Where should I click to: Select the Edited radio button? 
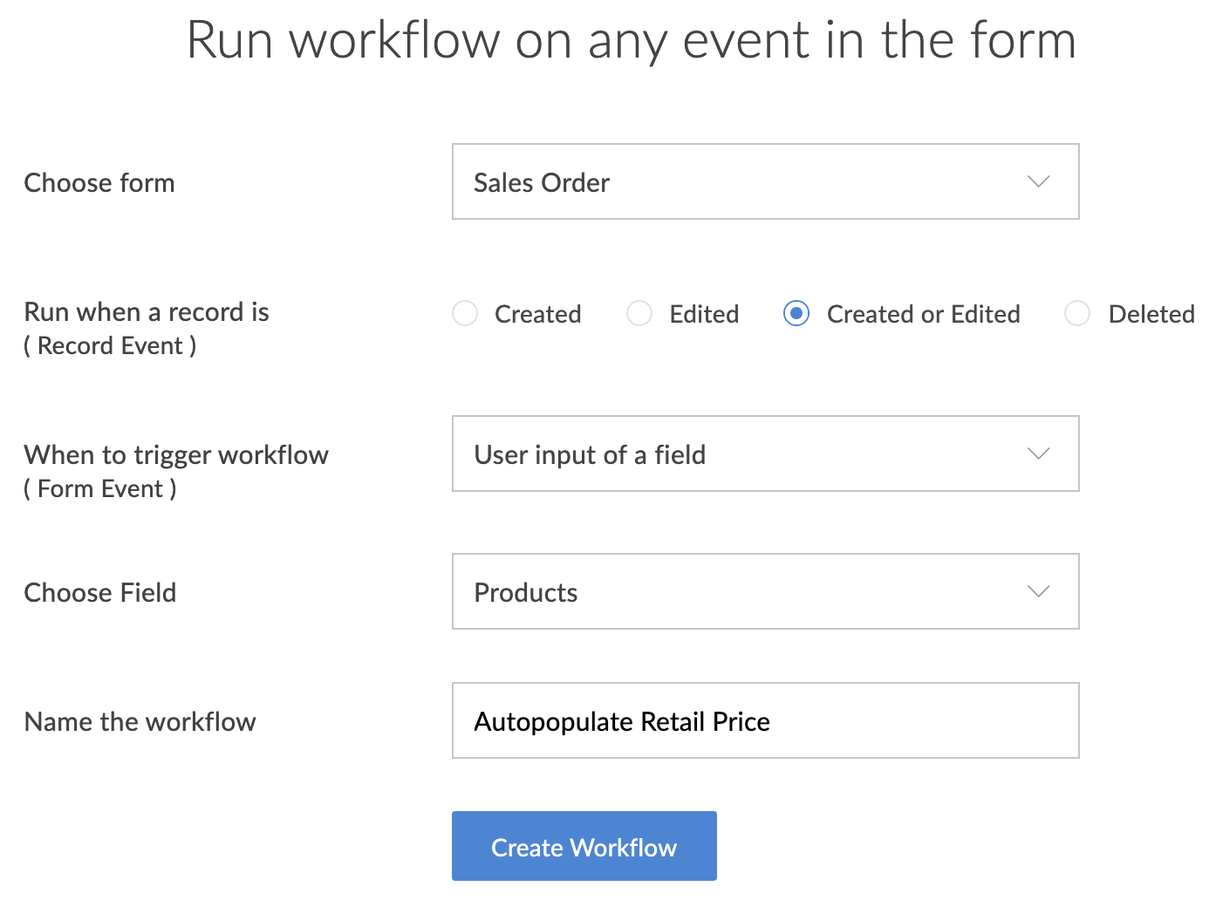(639, 313)
